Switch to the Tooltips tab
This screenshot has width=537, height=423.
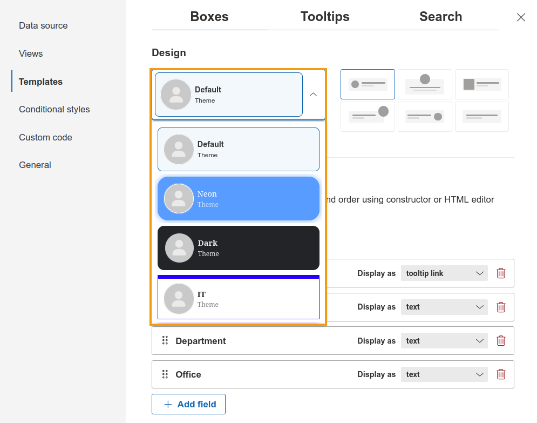point(325,16)
